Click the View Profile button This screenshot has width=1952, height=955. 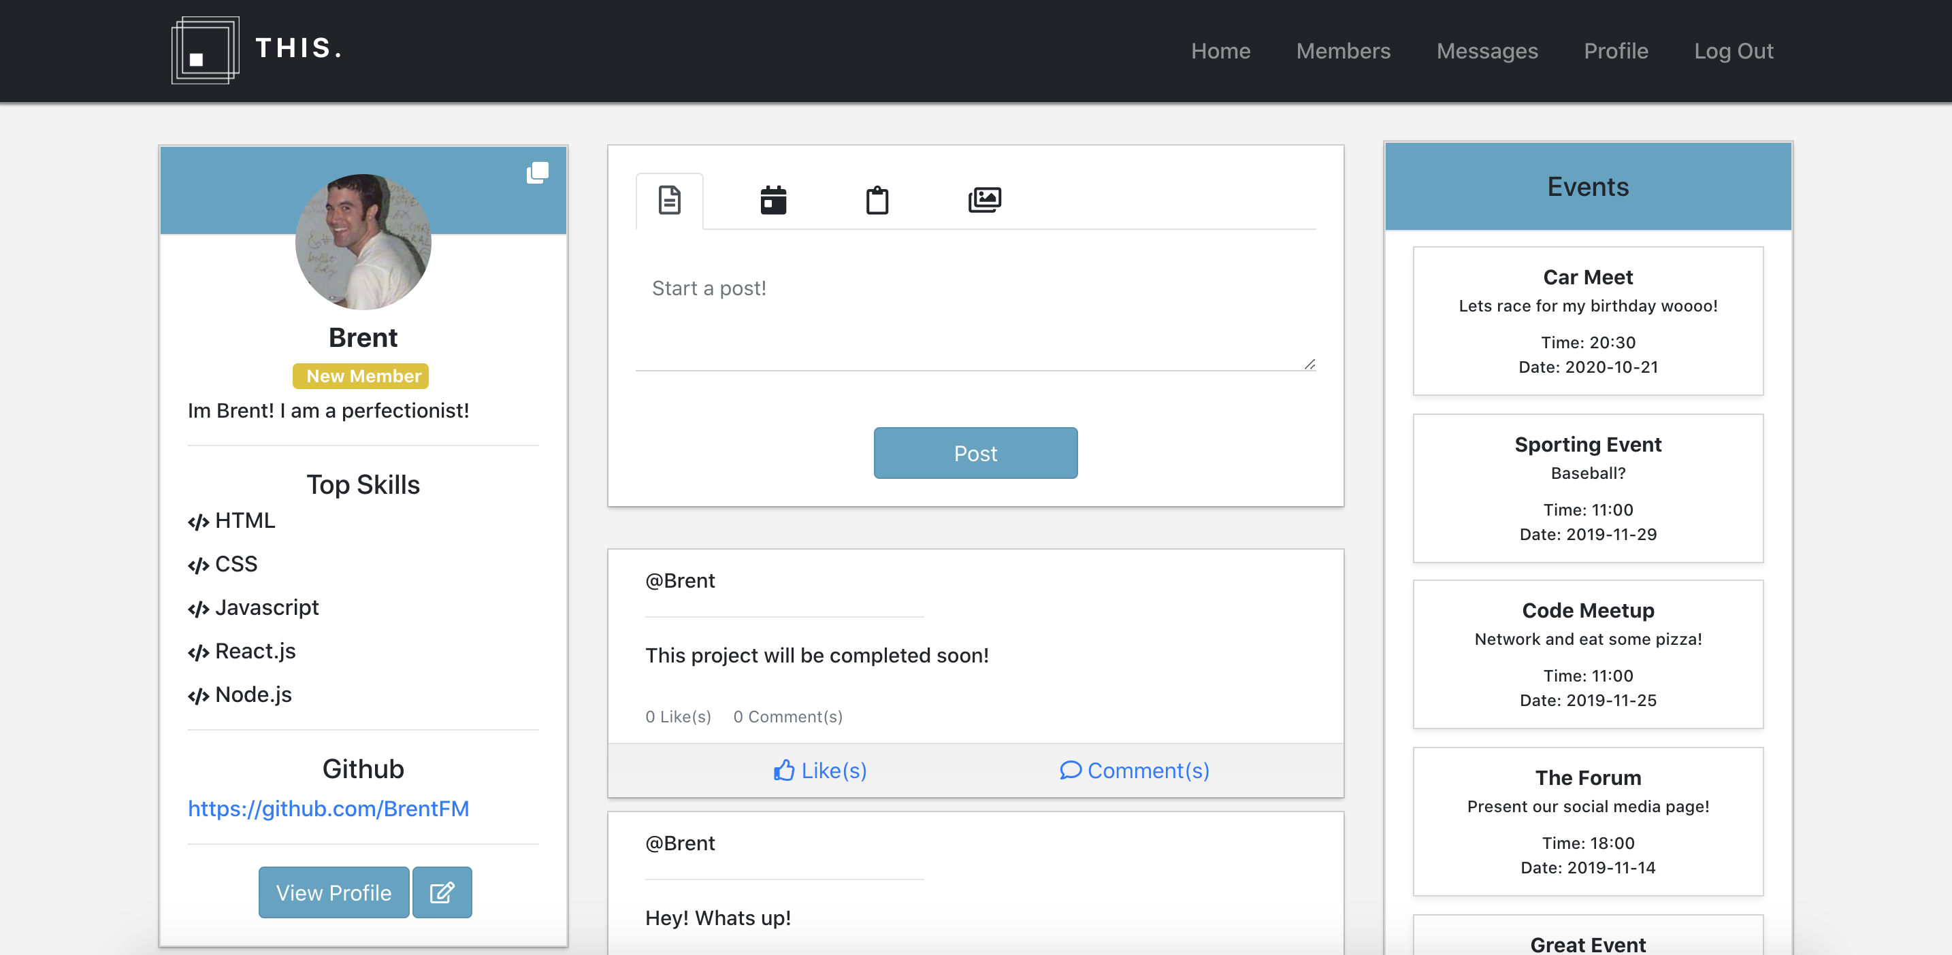(x=334, y=892)
